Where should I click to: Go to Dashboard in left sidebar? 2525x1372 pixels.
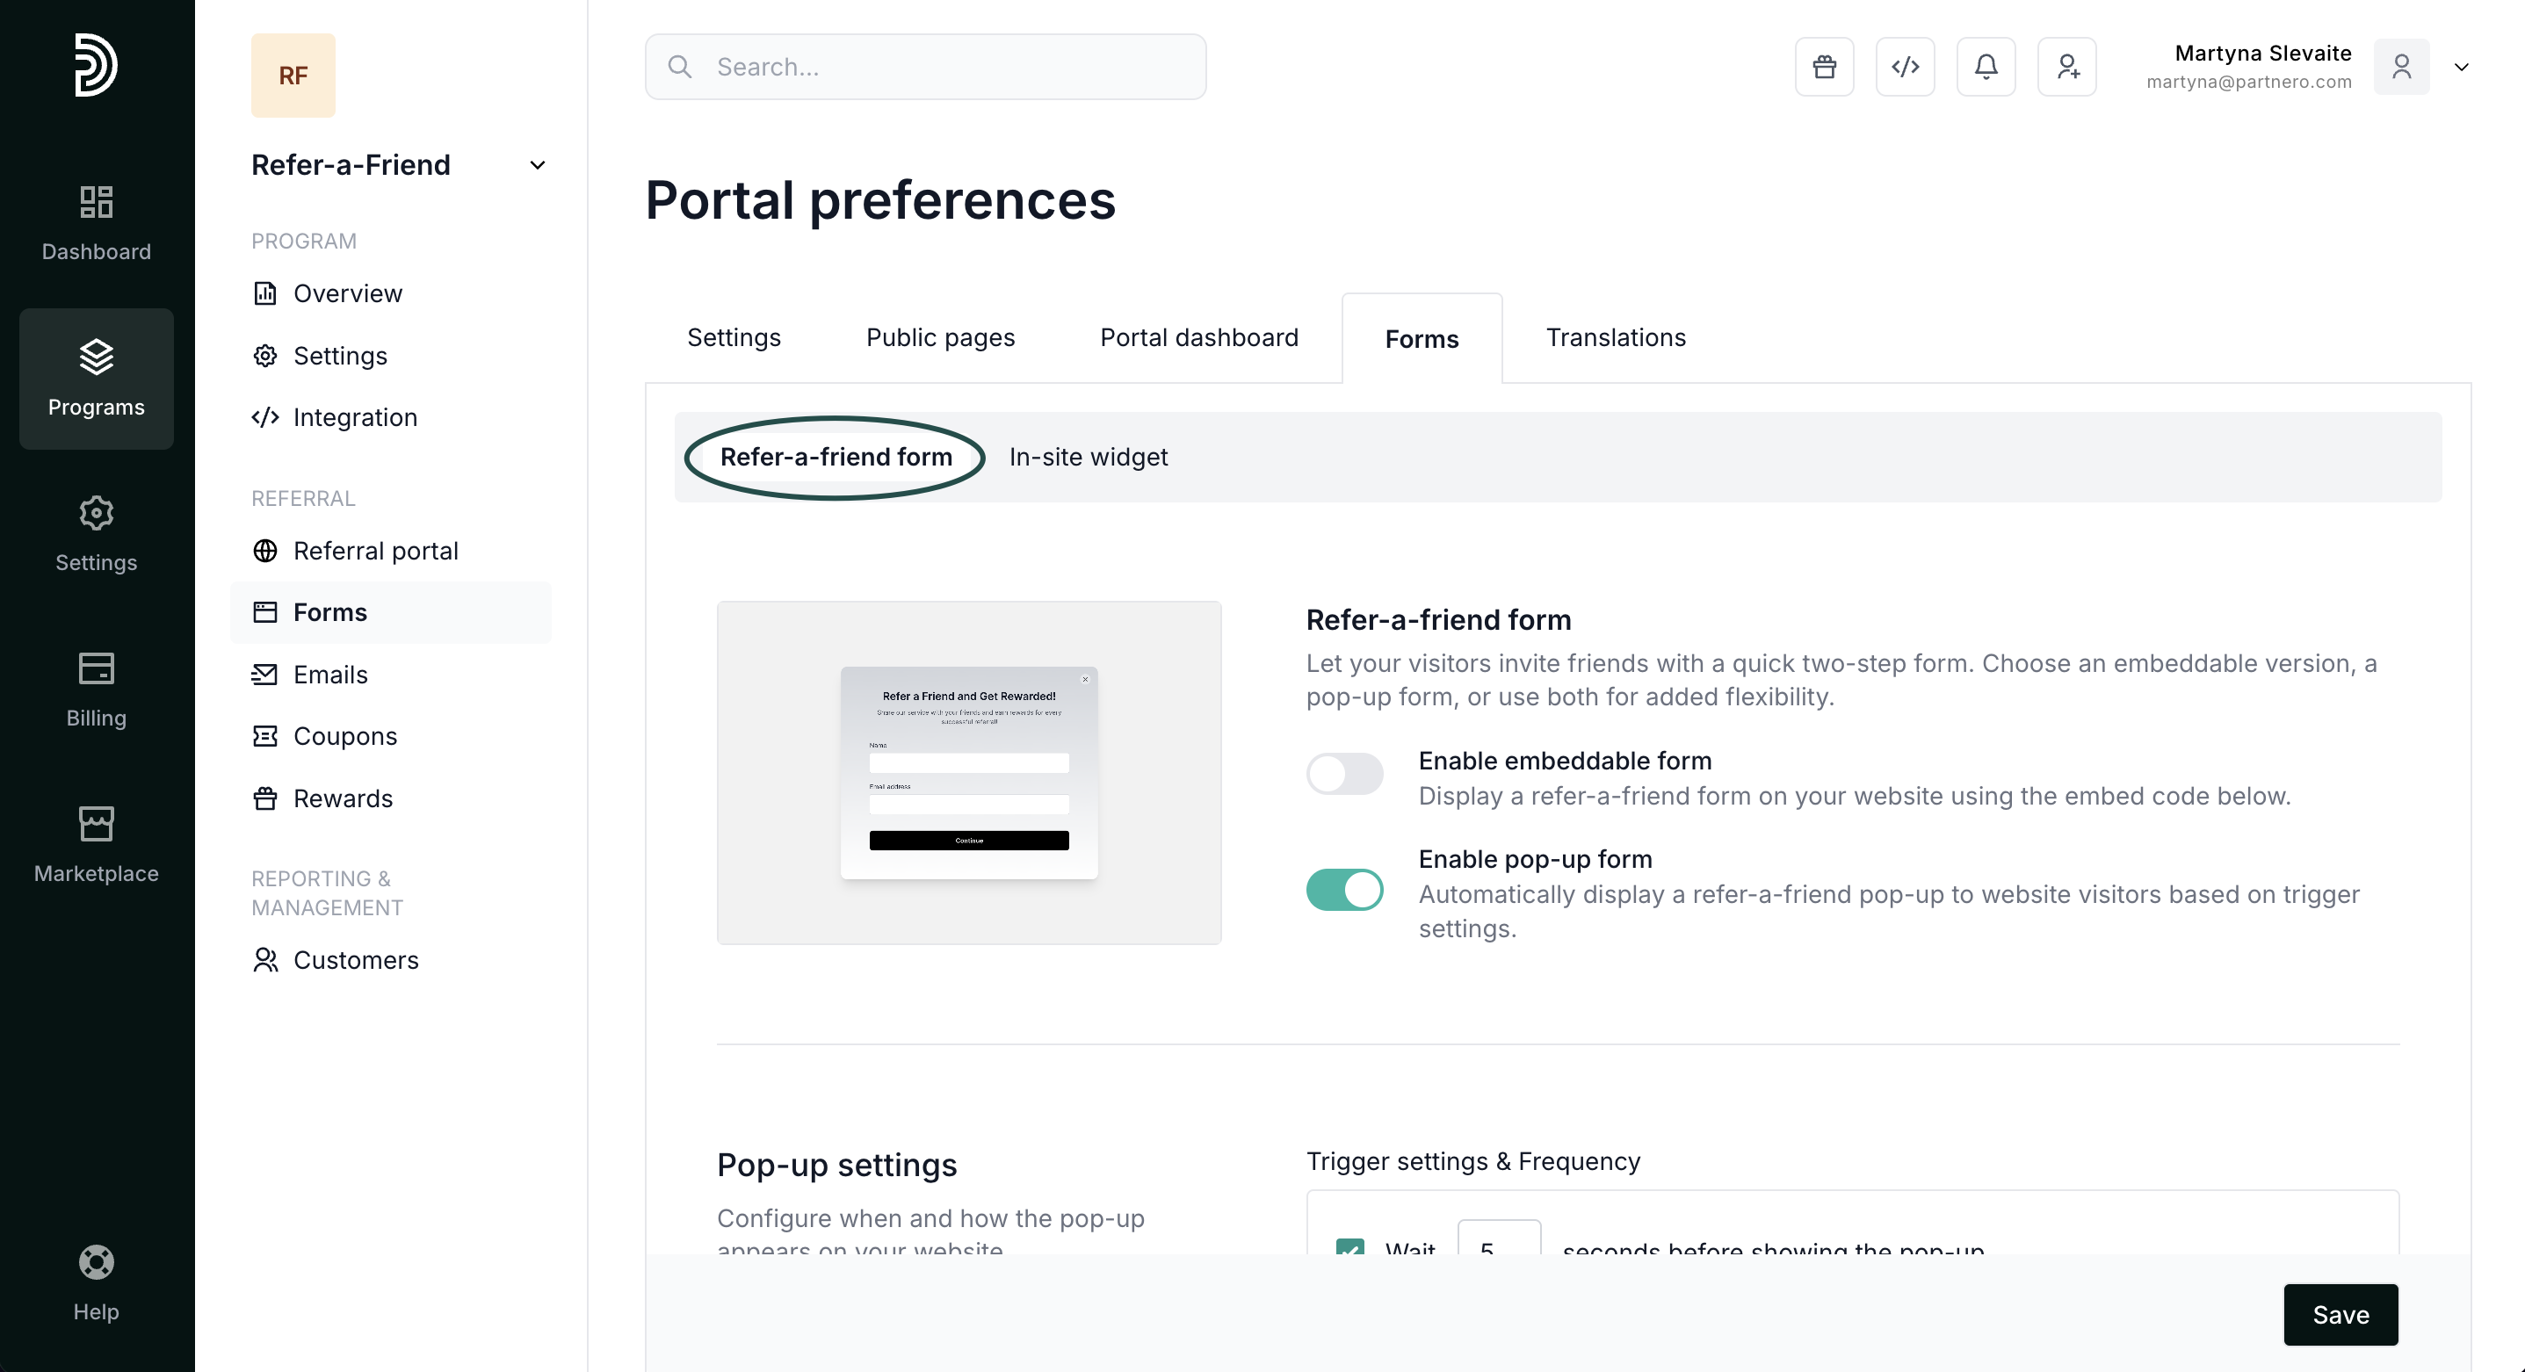click(x=96, y=223)
